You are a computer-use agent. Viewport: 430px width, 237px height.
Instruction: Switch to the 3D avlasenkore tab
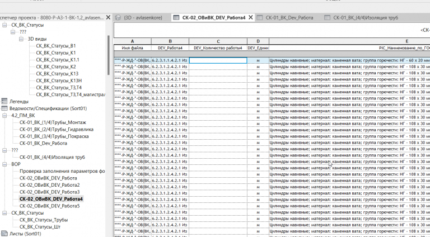pos(143,17)
